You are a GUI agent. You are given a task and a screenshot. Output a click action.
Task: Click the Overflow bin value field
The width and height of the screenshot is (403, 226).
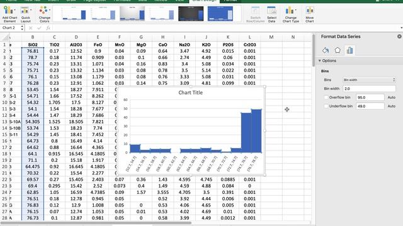tap(370, 97)
